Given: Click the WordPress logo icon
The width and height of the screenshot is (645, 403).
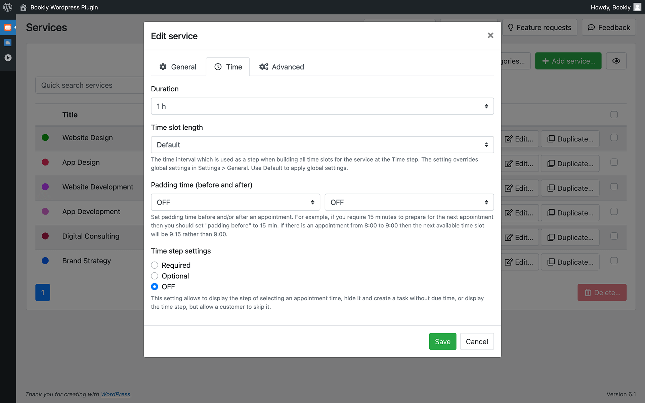Looking at the screenshot, I should [7, 7].
